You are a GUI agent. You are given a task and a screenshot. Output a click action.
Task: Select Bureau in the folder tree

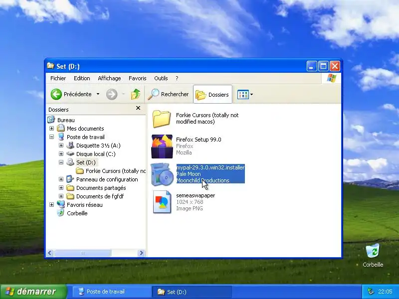(x=66, y=120)
